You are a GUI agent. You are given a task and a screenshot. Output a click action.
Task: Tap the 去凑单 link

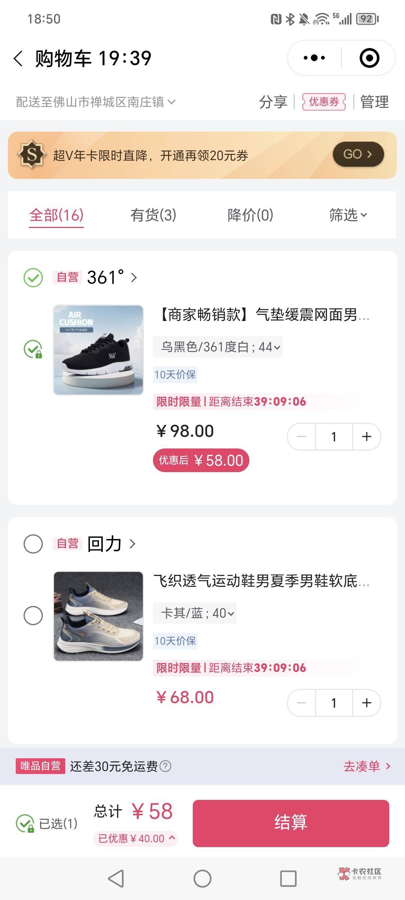(366, 766)
